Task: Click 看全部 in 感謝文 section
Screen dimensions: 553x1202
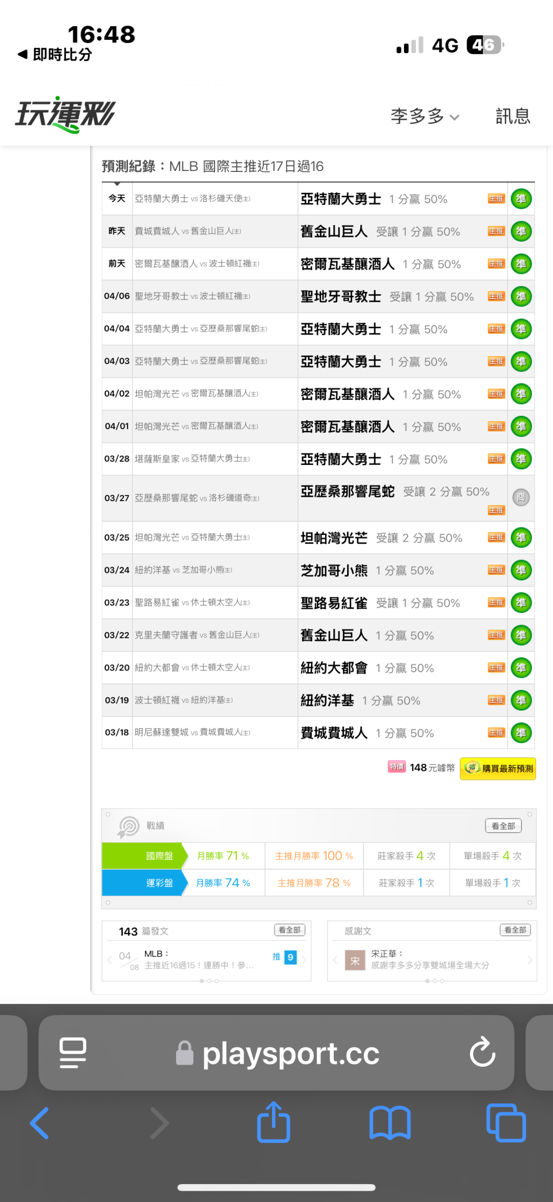Action: [515, 930]
